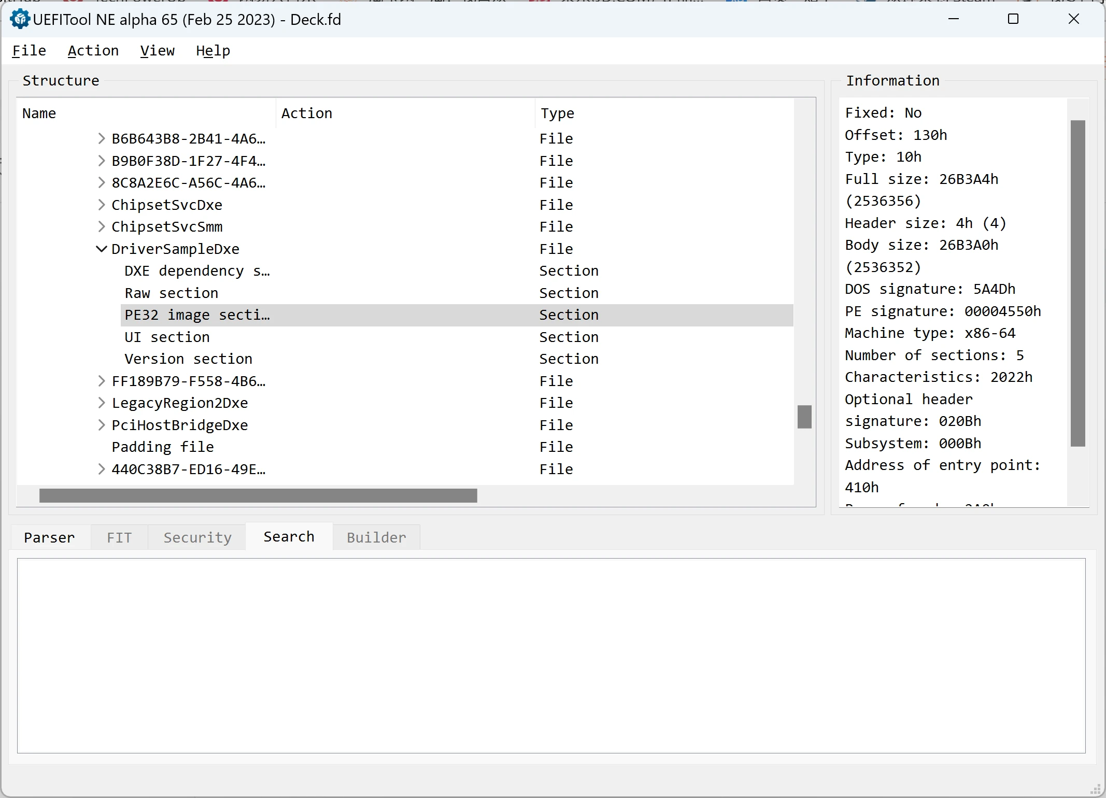Screen dimensions: 1106x798
Task: Click the UEFITool app icon in title bar
Action: point(20,20)
